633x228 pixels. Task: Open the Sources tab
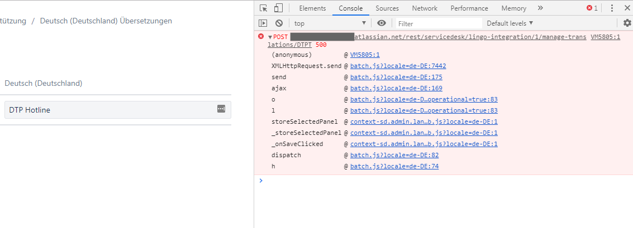coord(387,8)
